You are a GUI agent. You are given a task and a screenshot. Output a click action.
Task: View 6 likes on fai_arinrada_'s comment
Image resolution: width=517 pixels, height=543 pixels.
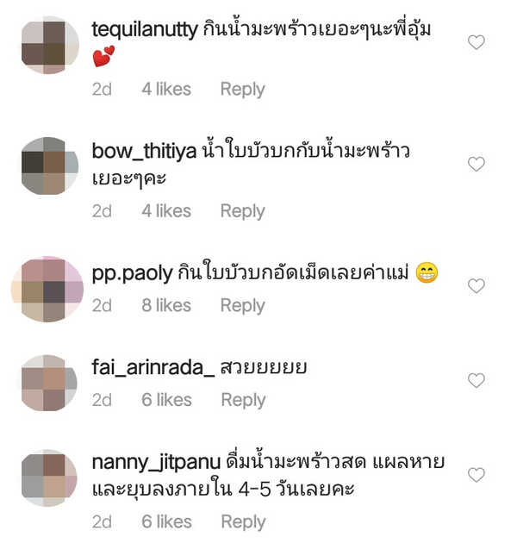(x=166, y=400)
